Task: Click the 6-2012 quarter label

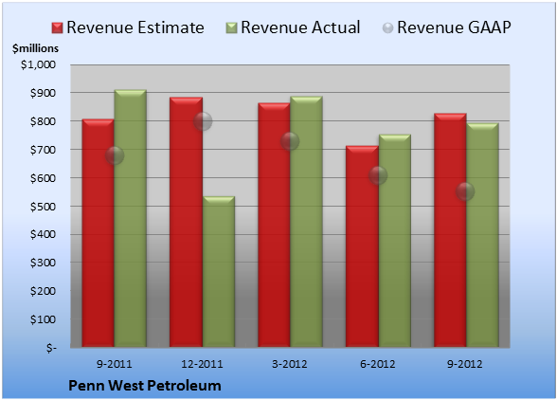Action: click(x=378, y=364)
